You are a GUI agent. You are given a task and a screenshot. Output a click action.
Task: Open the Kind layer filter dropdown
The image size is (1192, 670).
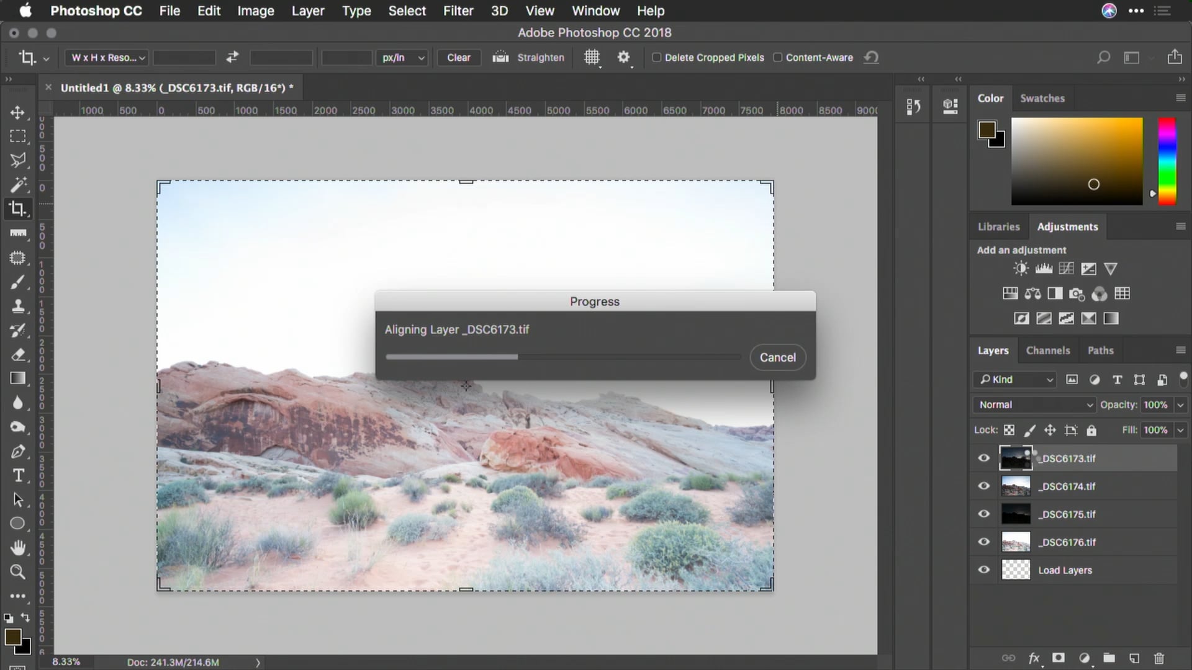(x=1014, y=380)
